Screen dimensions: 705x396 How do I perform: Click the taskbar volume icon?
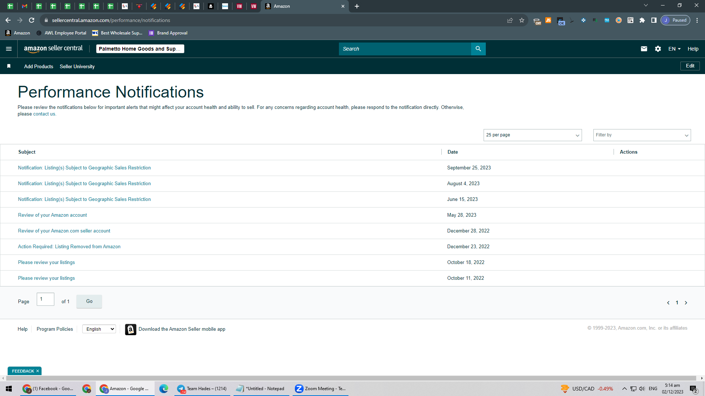coord(642,389)
